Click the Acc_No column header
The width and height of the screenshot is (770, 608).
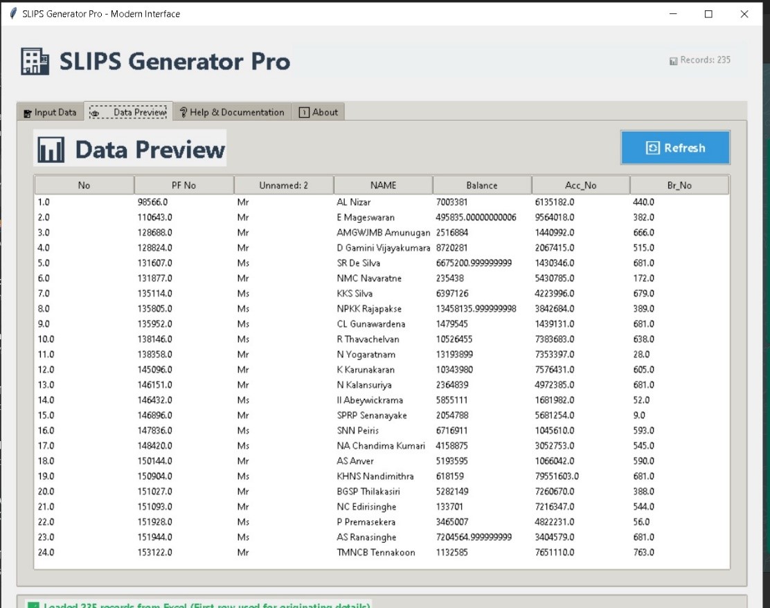580,186
